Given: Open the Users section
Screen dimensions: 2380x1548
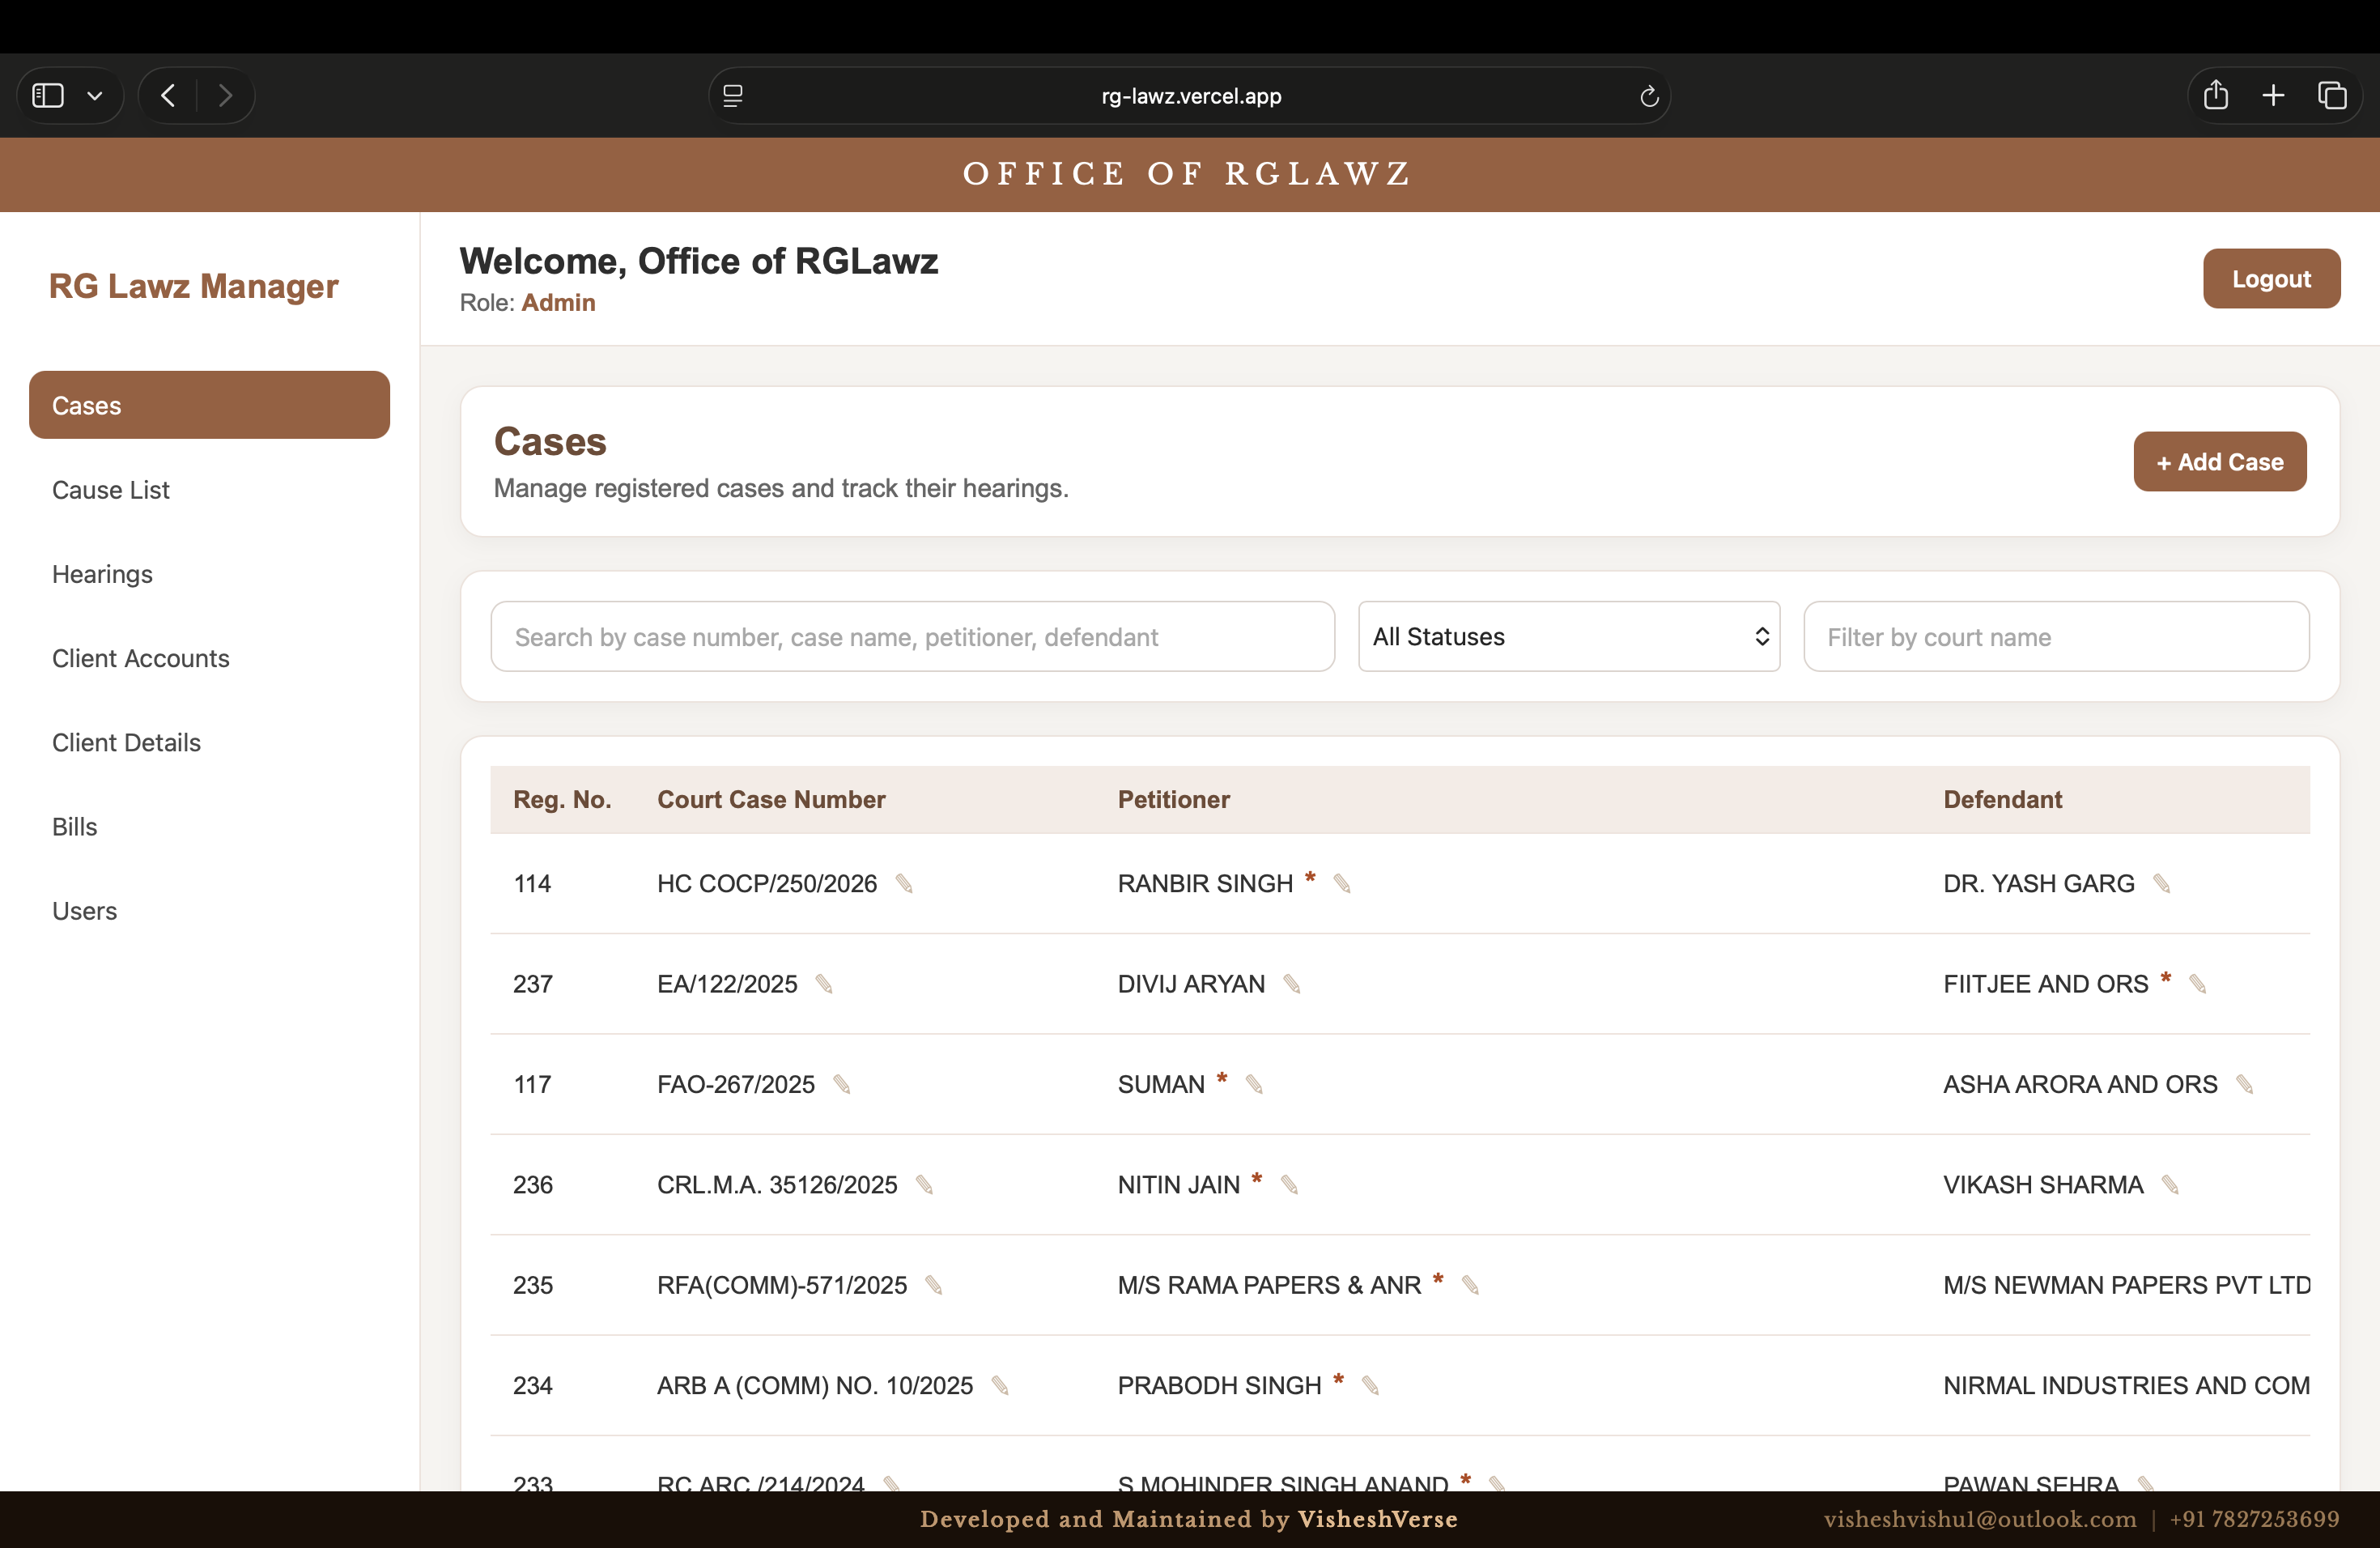Looking at the screenshot, I should [x=84, y=911].
